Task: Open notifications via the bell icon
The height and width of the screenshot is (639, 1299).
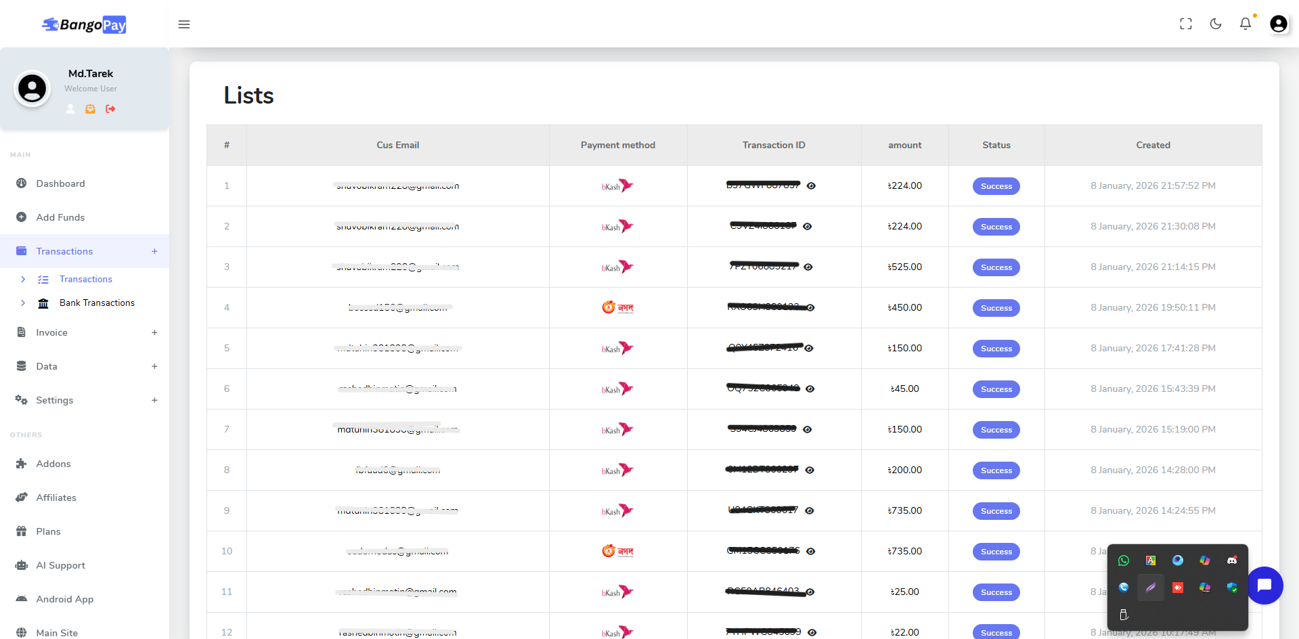Action: [1246, 24]
